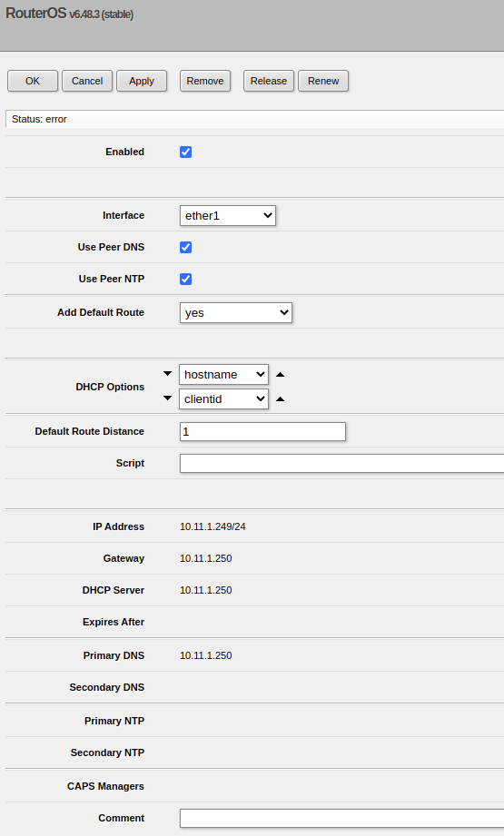
Task: Click the OK button
Action: coord(33,81)
